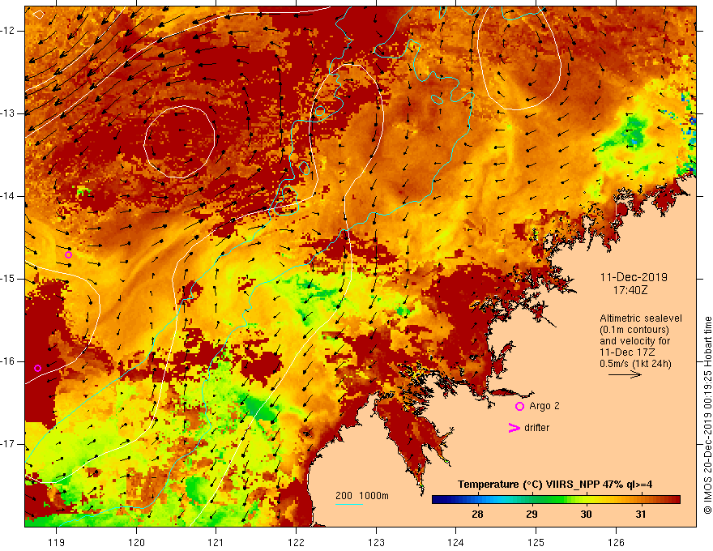Click the 120 longitude axis label
The image size is (713, 551).
point(136,542)
